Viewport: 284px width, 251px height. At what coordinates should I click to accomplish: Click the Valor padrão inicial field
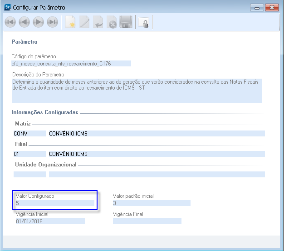pos(152,203)
